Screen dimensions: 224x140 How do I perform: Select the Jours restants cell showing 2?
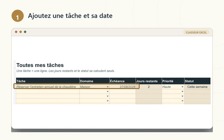click(x=148, y=87)
